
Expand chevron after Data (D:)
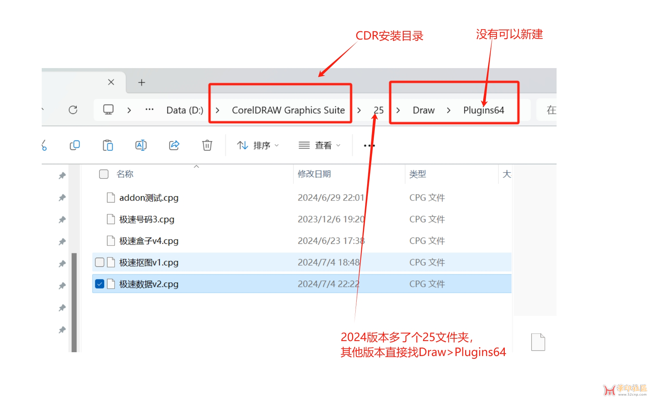tap(218, 110)
